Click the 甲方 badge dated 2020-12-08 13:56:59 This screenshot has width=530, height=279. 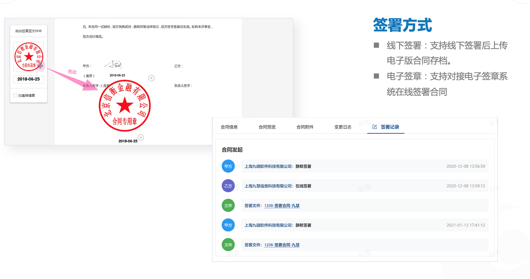point(228,166)
